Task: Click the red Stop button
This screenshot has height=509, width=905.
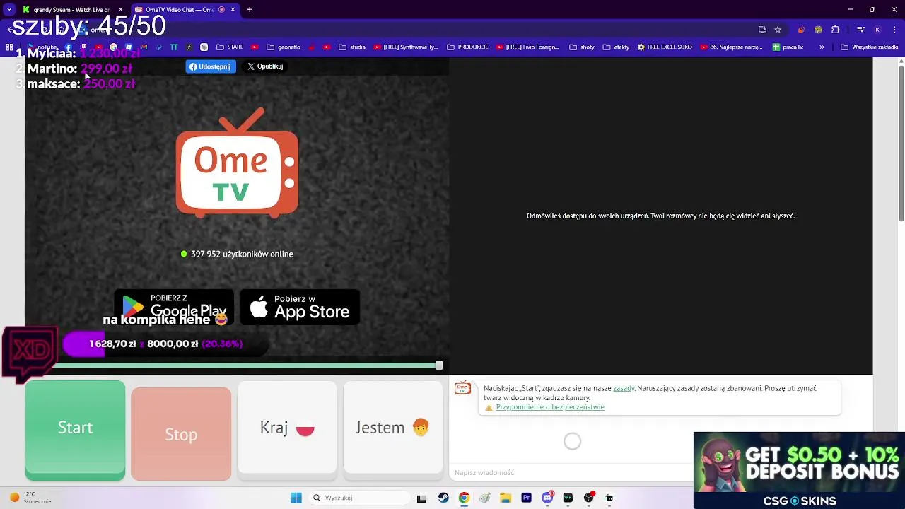Action: (x=181, y=434)
